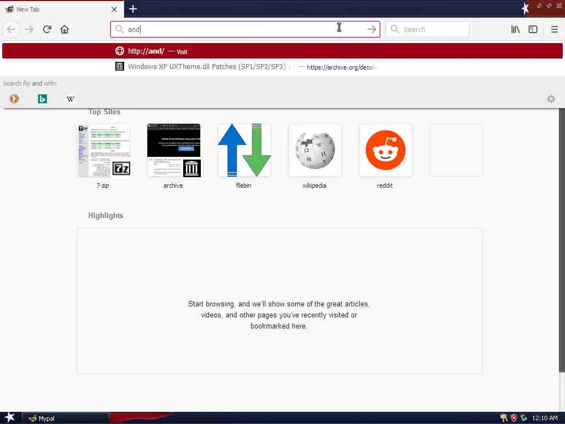Image resolution: width=565 pixels, height=424 pixels.
Task: Click the archive label under tile
Action: pos(173,185)
